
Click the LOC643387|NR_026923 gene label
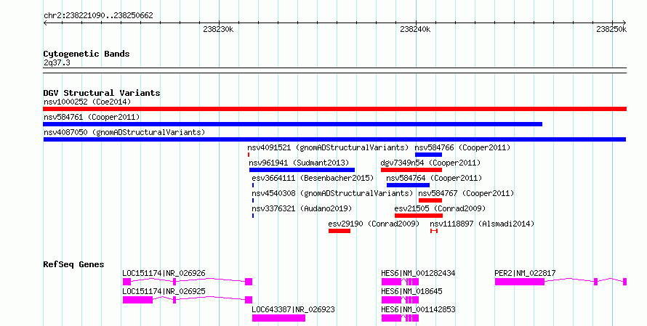294,309
